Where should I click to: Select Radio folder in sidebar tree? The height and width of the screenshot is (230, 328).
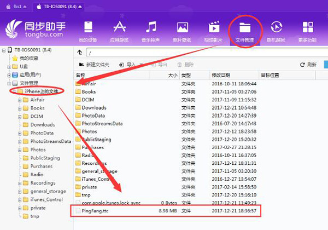click(37, 175)
